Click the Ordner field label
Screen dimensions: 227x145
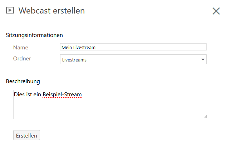tap(22, 59)
